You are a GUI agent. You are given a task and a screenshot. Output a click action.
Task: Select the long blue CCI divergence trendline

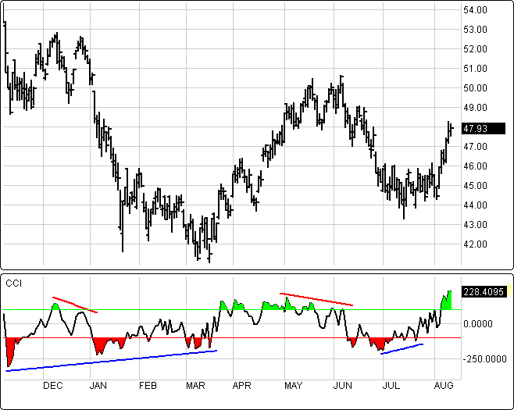point(112,361)
